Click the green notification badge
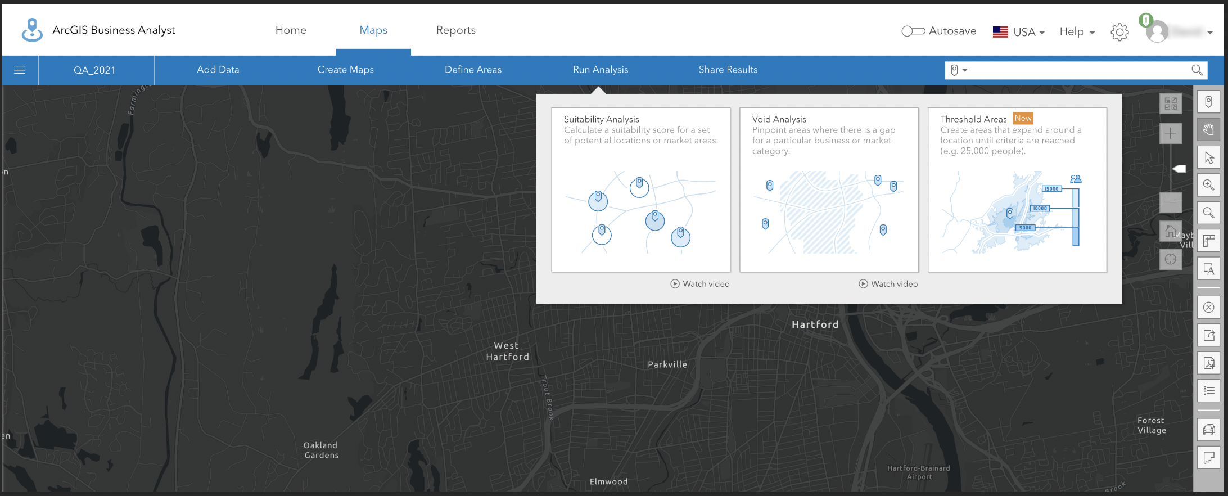Screen dimensions: 1228x496 pyautogui.click(x=1145, y=21)
